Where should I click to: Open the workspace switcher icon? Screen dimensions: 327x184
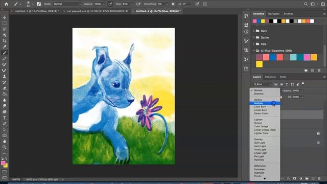pyautogui.click(x=312, y=4)
